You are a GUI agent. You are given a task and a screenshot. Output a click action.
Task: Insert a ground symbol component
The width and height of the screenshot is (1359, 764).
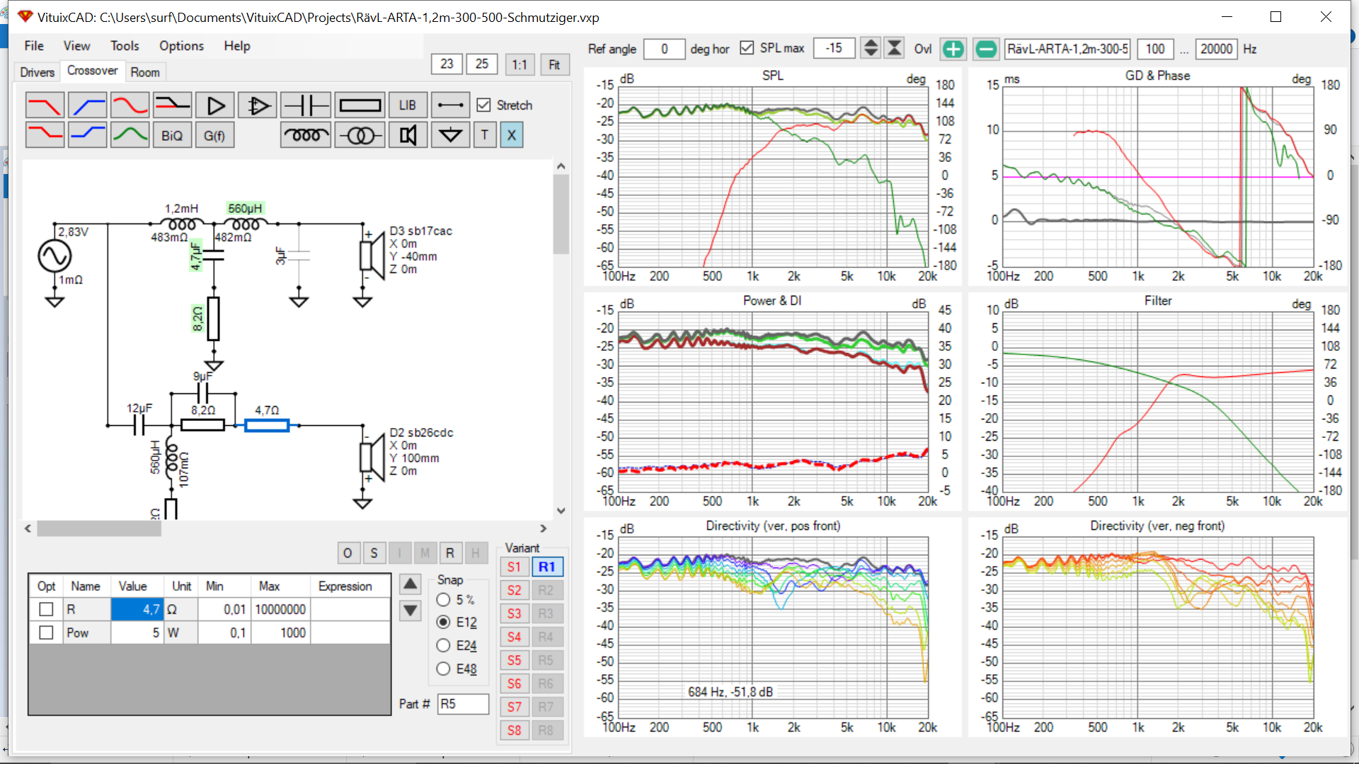coord(450,135)
